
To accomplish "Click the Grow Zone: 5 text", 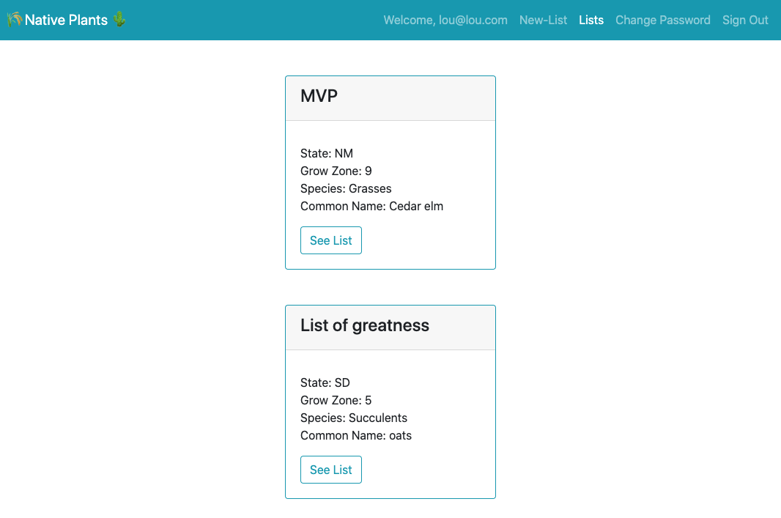I will click(x=336, y=400).
